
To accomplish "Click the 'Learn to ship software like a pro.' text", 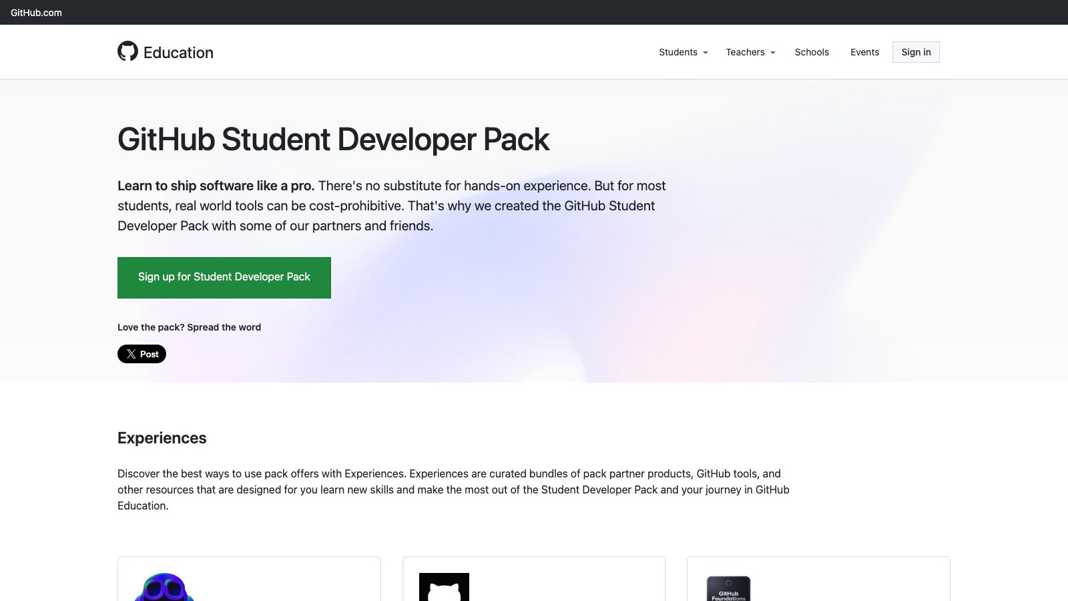I will point(216,186).
